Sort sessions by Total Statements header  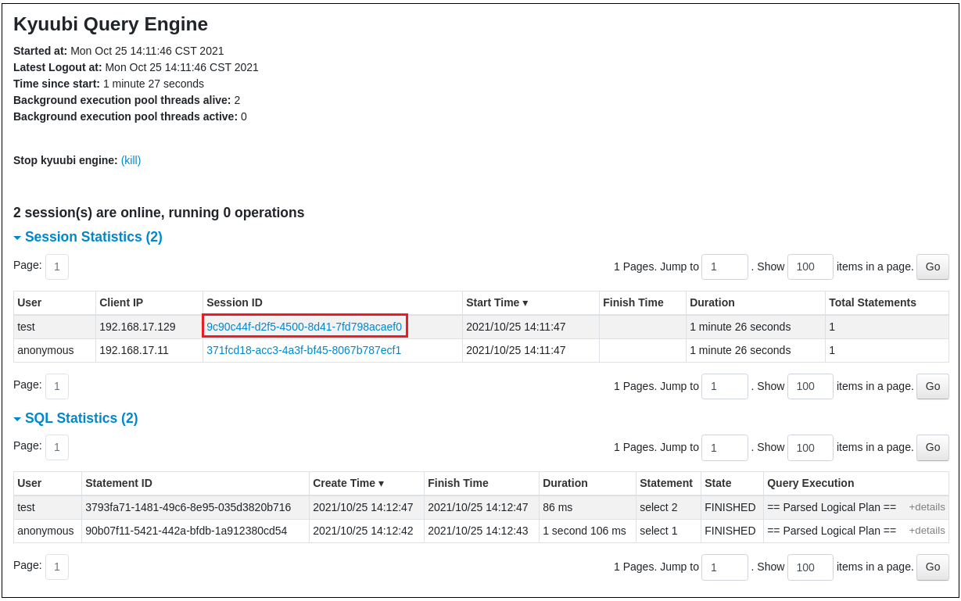click(873, 302)
